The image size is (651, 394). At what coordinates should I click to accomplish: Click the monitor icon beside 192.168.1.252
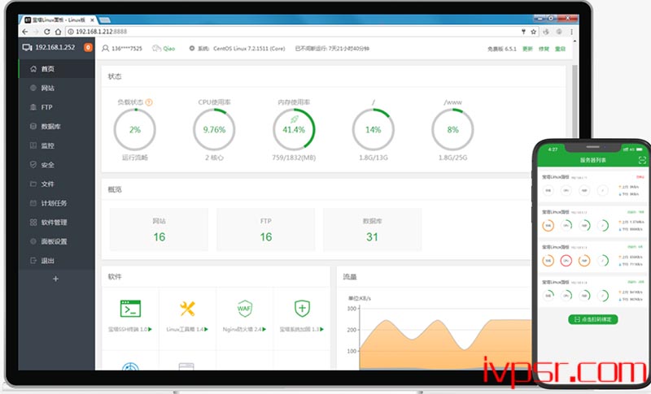coord(27,48)
